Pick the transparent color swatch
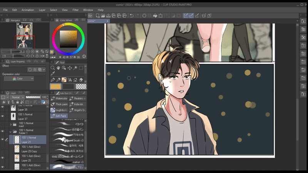 pos(81,86)
